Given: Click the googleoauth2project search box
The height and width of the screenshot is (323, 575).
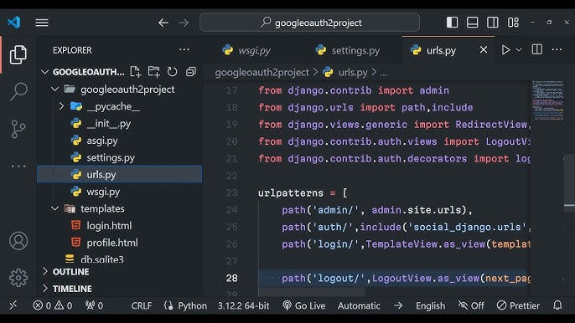Looking at the screenshot, I should click(310, 23).
